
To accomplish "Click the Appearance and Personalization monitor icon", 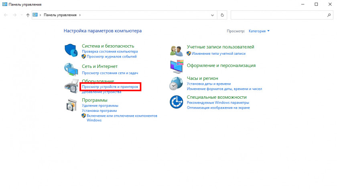I will click(x=176, y=66).
